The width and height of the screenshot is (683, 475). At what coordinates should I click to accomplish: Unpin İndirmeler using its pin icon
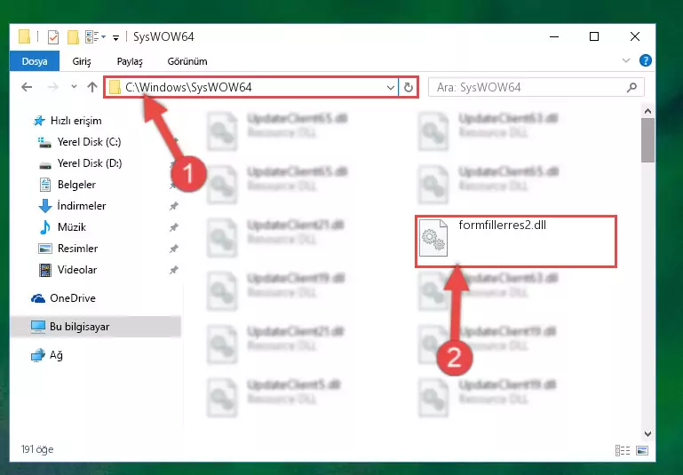pos(173,206)
